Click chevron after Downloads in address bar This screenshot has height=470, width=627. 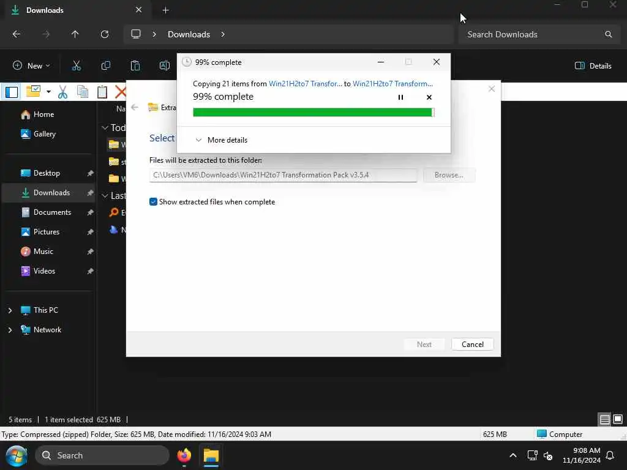223,34
